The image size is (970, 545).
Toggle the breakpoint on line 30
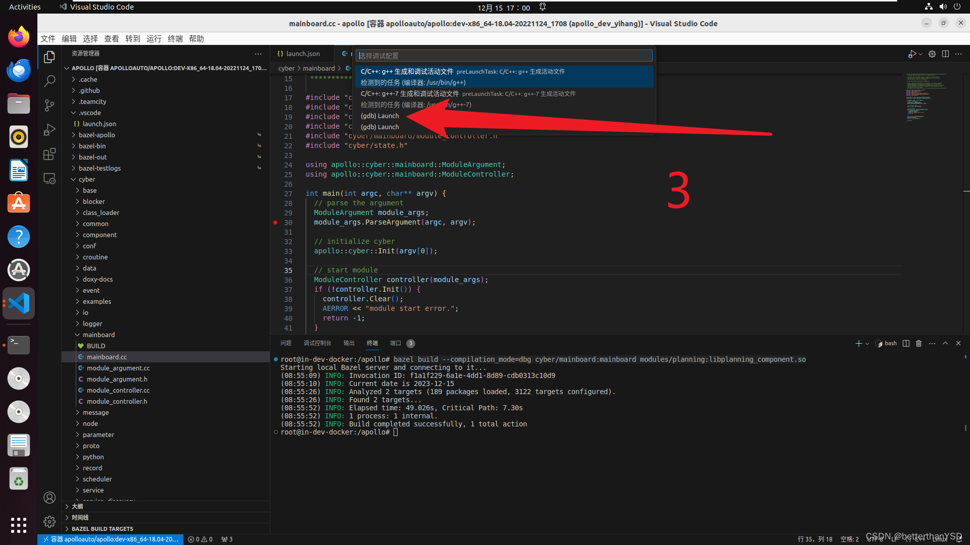275,223
